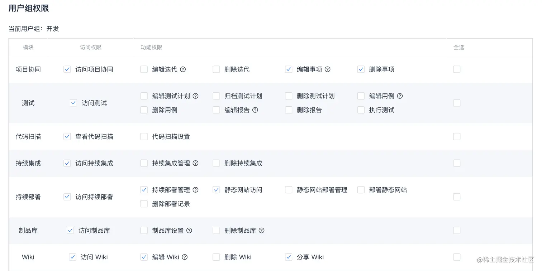Open help icon next to 编辑用例
The height and width of the screenshot is (271, 542).
(x=400, y=96)
